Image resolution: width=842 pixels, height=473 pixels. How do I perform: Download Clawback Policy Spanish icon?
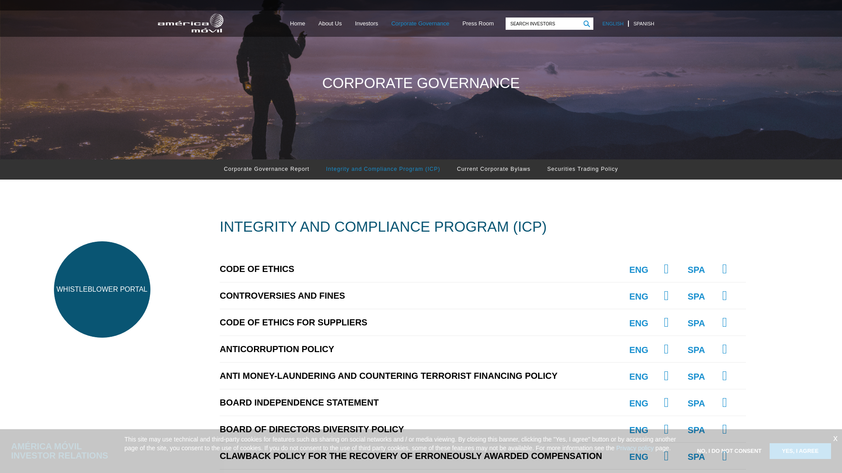point(724,456)
